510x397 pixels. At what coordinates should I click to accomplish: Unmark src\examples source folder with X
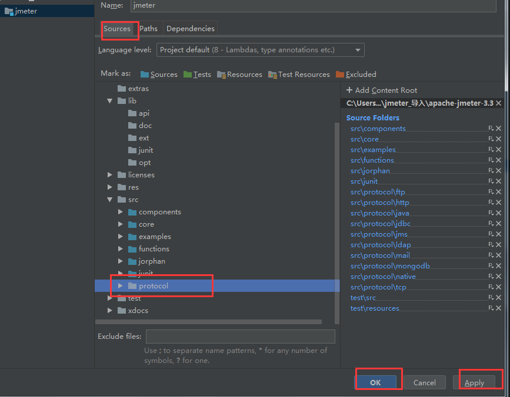[x=498, y=150]
